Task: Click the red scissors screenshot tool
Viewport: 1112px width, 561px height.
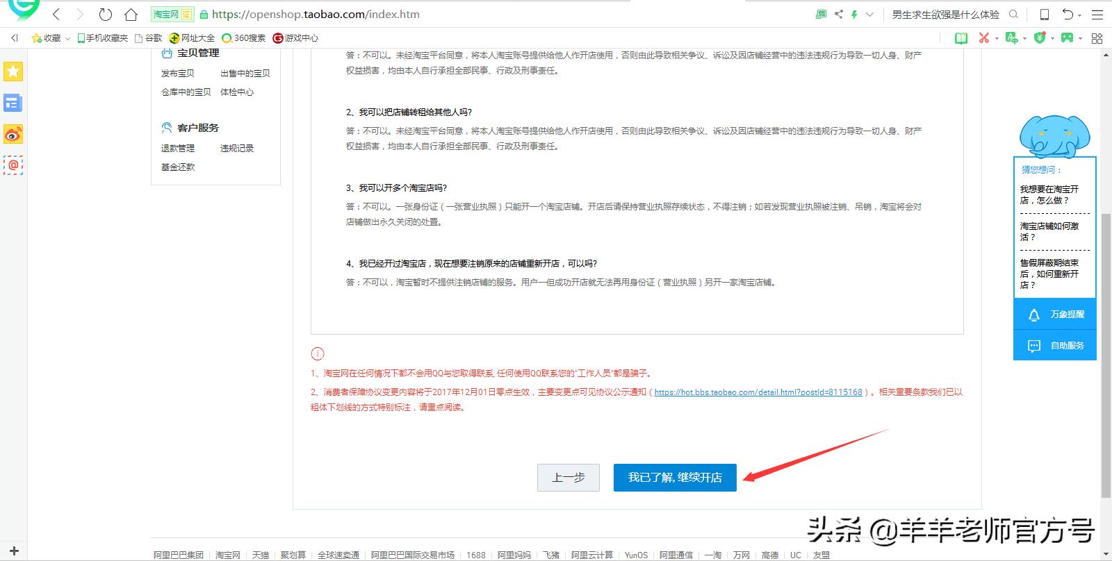Action: [984, 38]
